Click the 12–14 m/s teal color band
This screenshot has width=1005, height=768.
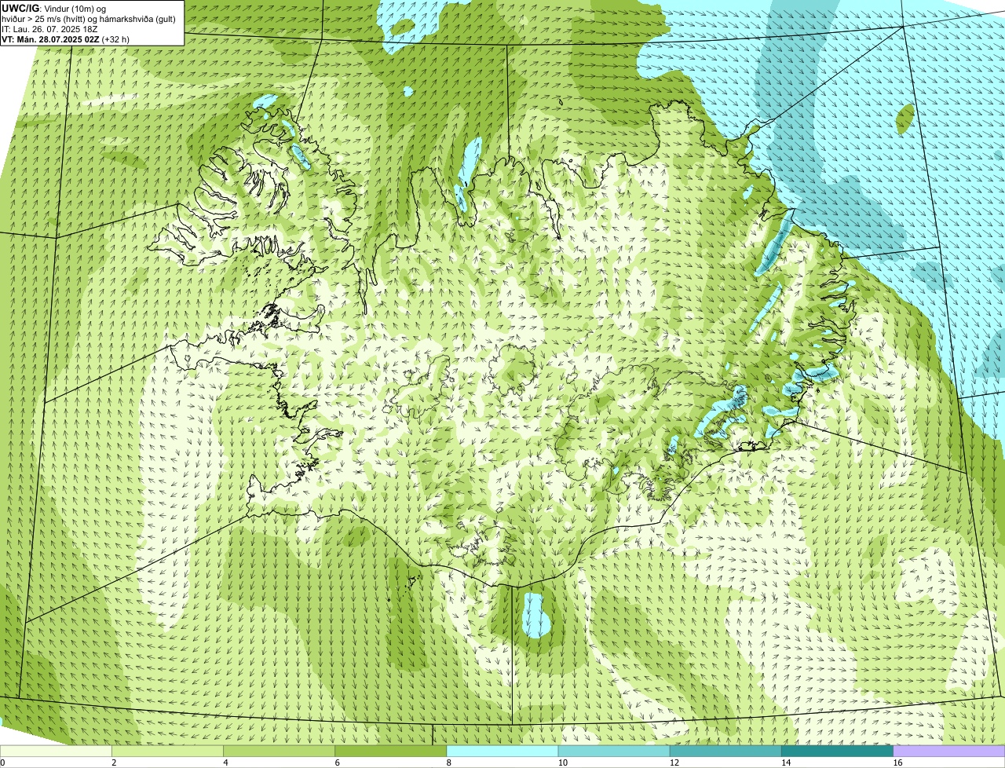pyautogui.click(x=725, y=751)
